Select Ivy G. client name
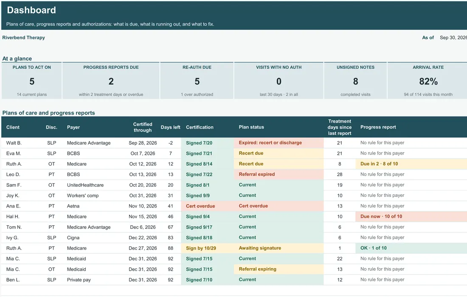This screenshot has height=297, width=467. pyautogui.click(x=12, y=238)
